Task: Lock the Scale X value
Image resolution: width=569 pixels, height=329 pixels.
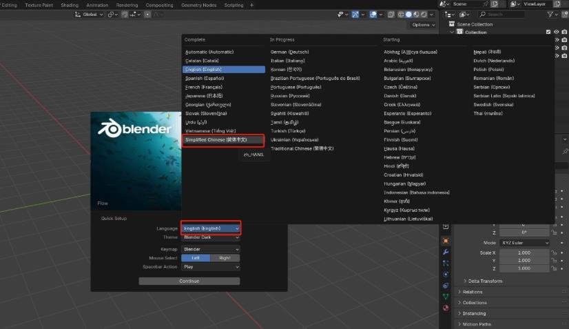Action: (x=554, y=252)
